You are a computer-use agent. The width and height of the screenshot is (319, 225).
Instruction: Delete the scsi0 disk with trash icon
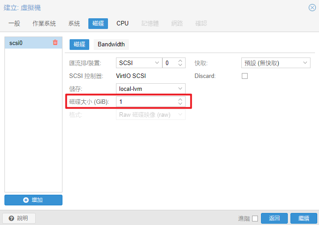[x=55, y=43]
